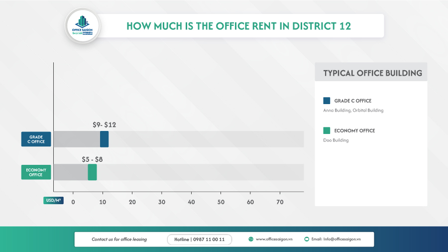Select the Economy Office axis label
The height and width of the screenshot is (252, 448).
[36, 172]
